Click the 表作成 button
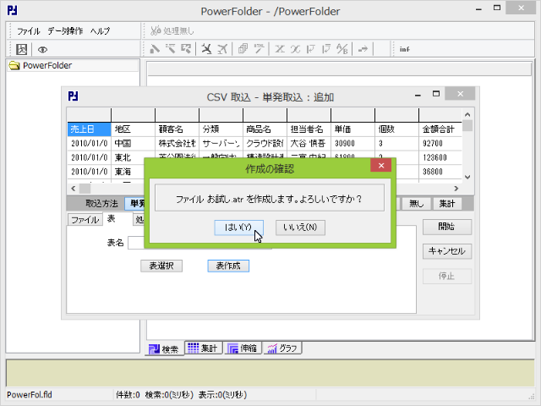The image size is (541, 406). click(x=228, y=266)
